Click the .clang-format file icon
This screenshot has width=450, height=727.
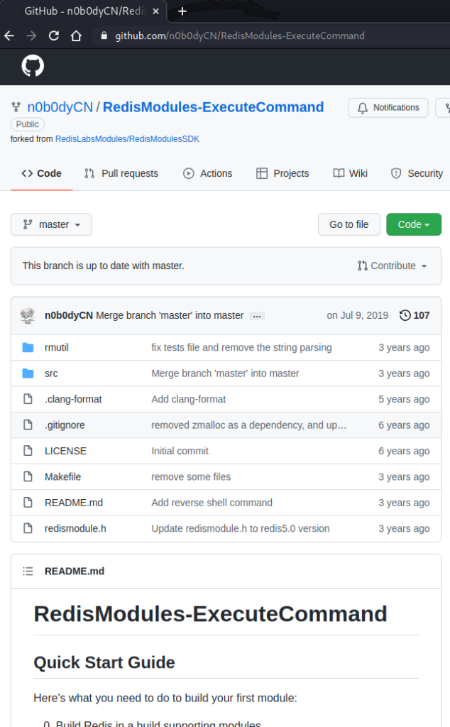click(x=28, y=399)
